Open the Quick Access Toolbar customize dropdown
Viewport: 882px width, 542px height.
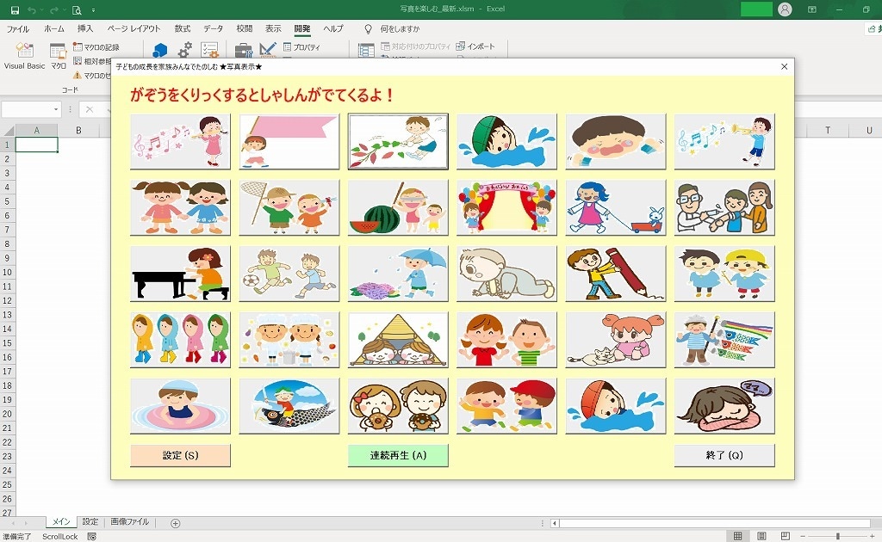tap(93, 9)
